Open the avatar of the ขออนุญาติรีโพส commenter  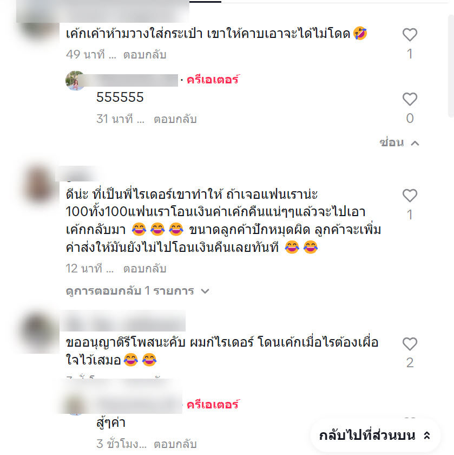[x=39, y=331]
